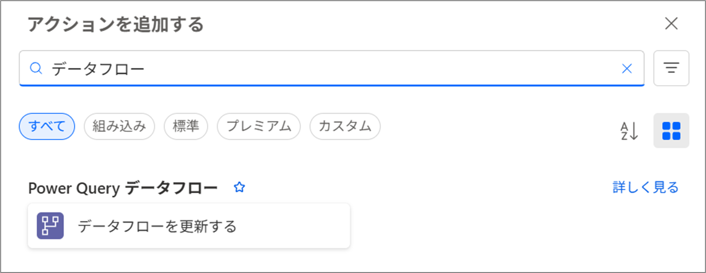Screen dimensions: 706x273
Task: Click the アクションを追加する title text
Action: click(x=116, y=24)
